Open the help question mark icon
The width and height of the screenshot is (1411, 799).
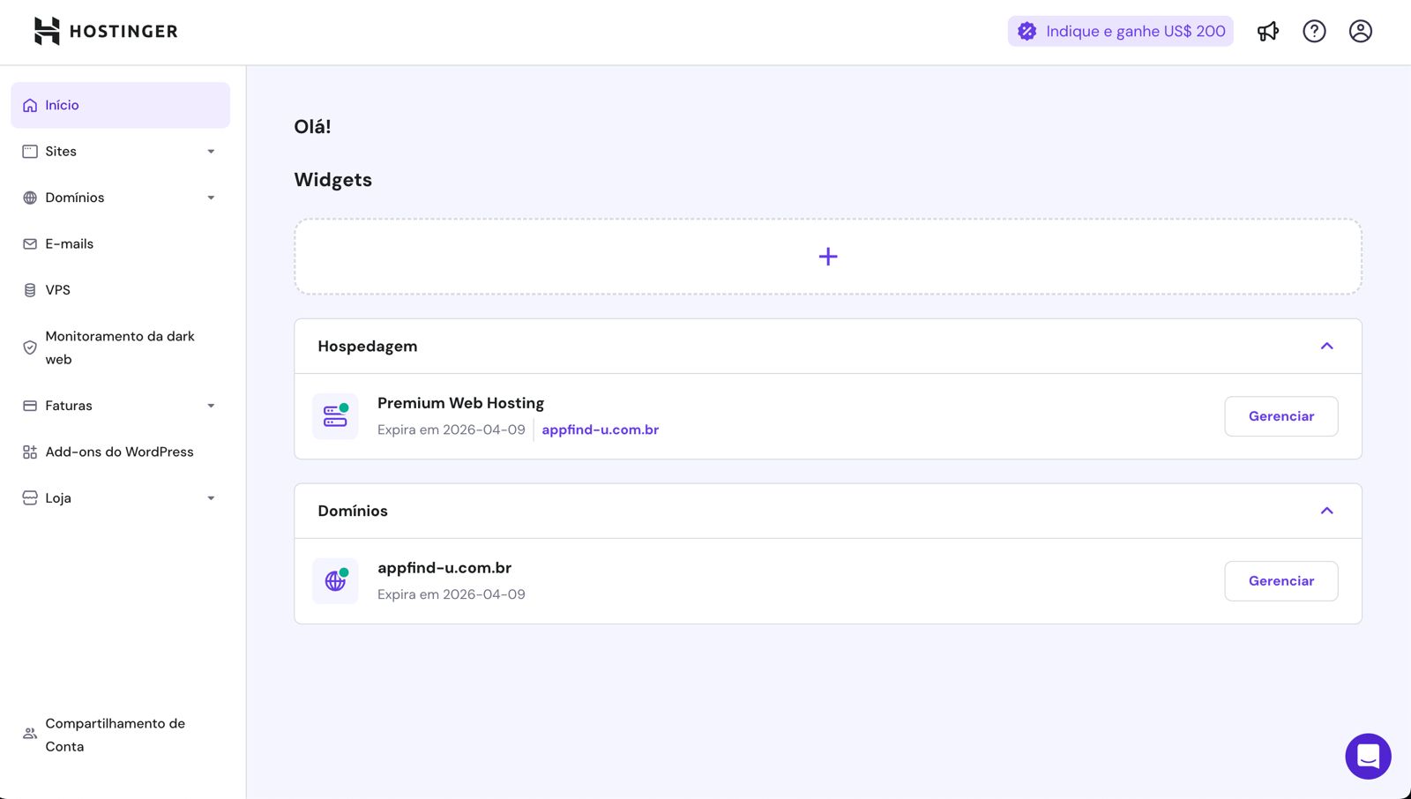tap(1314, 32)
